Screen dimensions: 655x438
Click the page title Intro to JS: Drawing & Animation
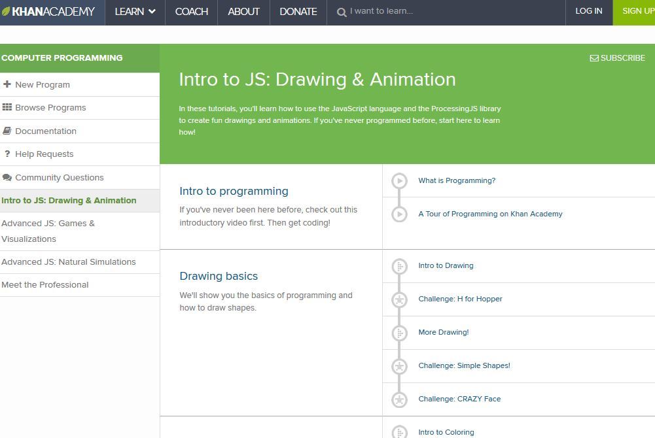(x=317, y=80)
